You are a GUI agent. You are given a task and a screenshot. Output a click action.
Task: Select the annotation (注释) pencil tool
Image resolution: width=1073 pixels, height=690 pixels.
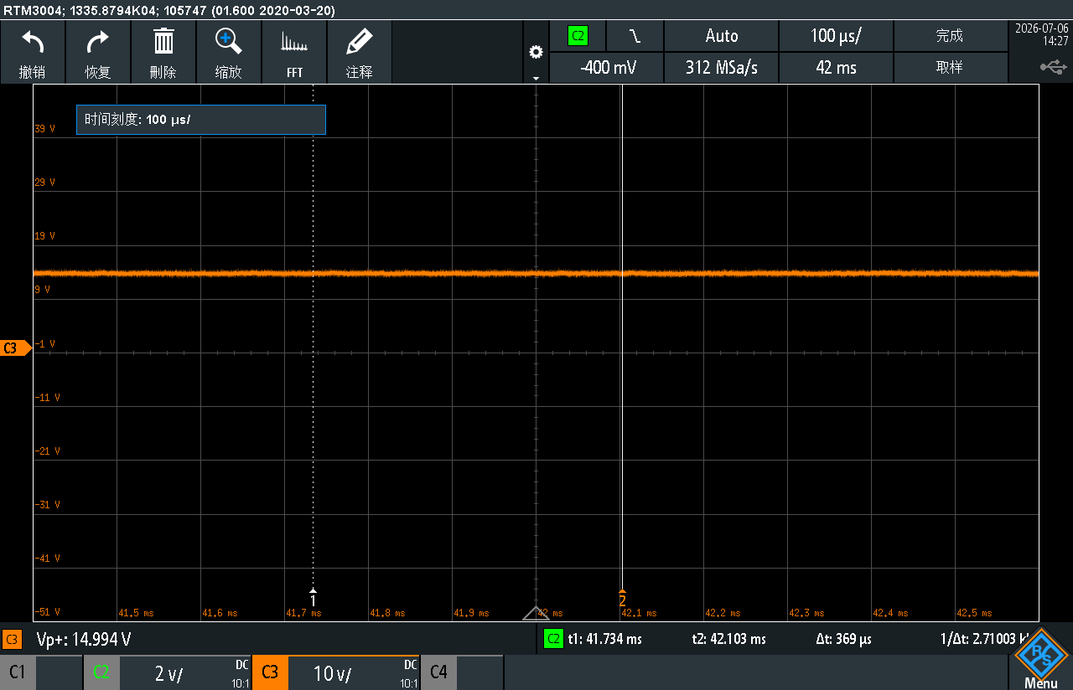tap(359, 41)
